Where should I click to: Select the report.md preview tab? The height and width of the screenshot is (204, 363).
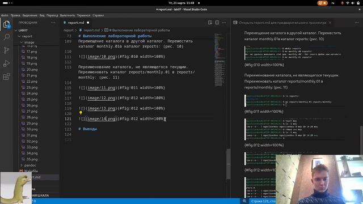pyautogui.click(x=282, y=23)
